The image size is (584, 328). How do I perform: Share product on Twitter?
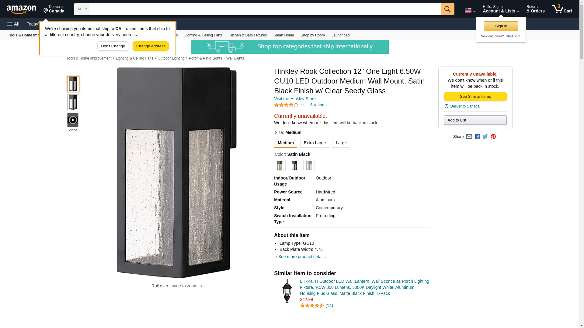(485, 137)
